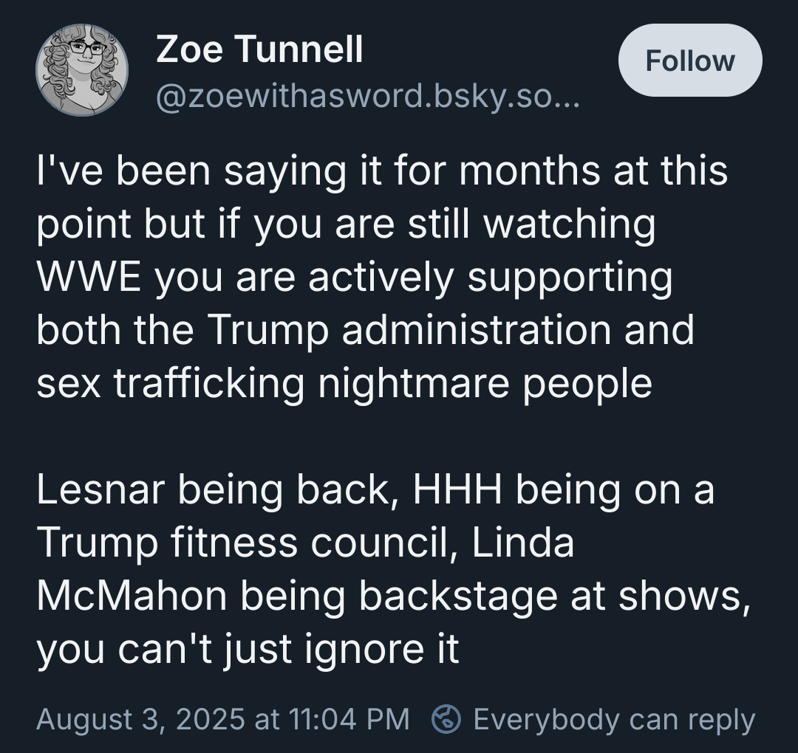Click the word "McMahon" in the post
798x753 pixels.
tap(132, 596)
